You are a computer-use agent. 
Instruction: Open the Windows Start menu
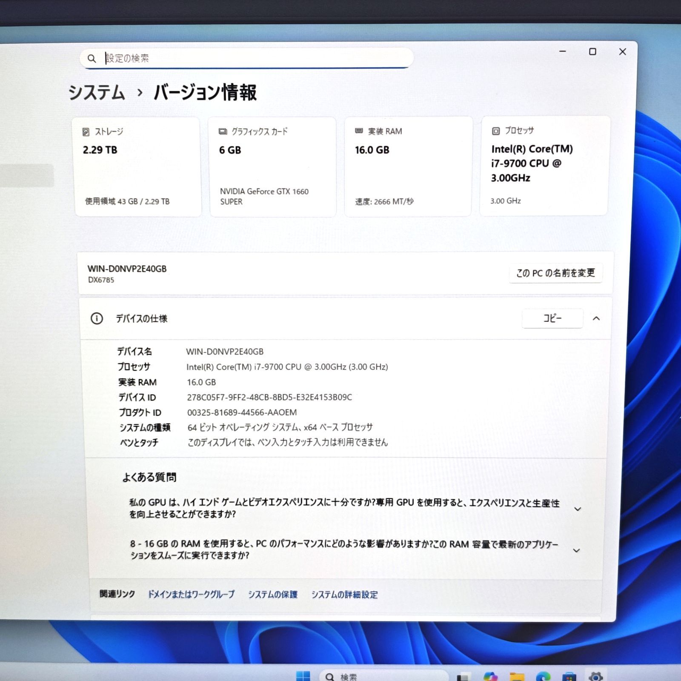[x=303, y=676]
